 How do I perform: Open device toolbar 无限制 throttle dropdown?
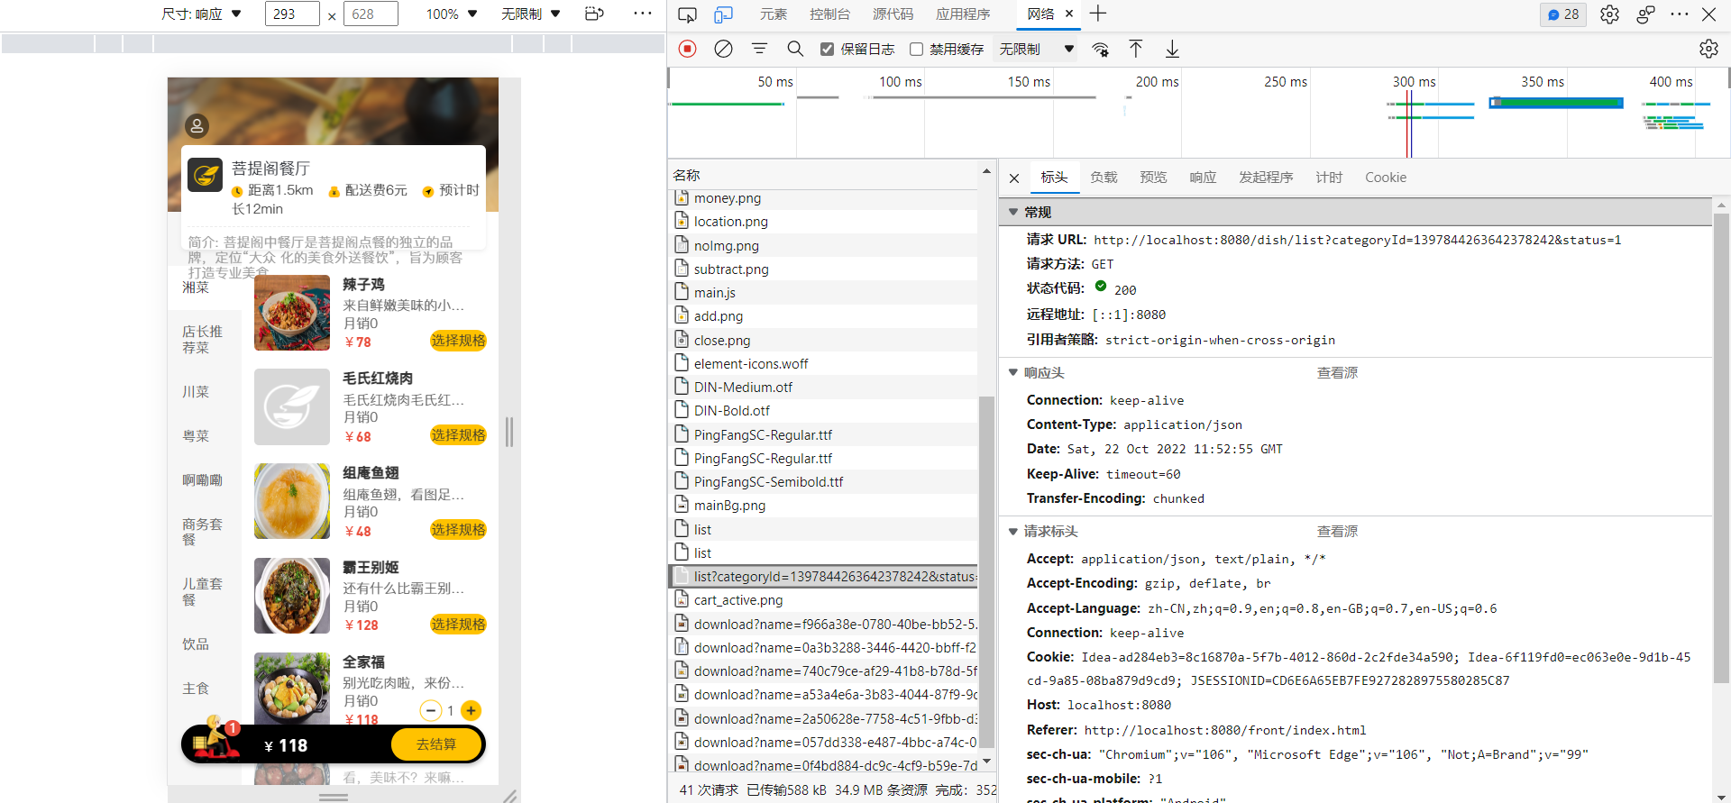pyautogui.click(x=530, y=14)
